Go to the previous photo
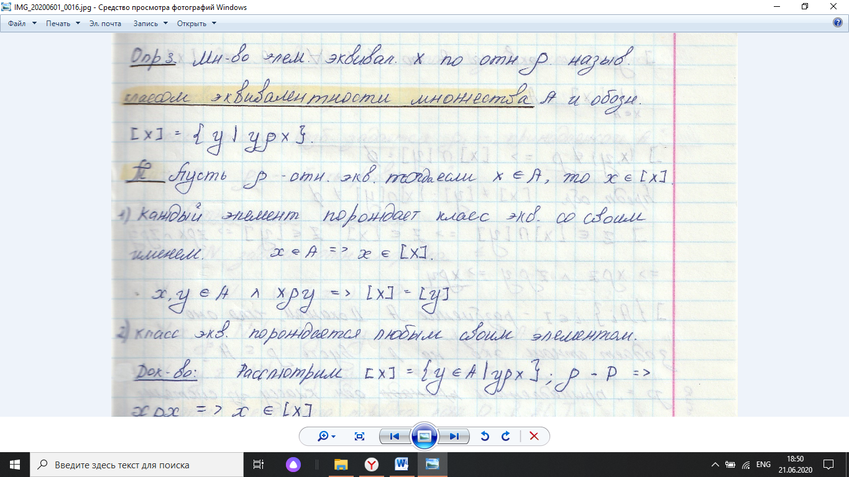Image resolution: width=849 pixels, height=477 pixels. (394, 436)
